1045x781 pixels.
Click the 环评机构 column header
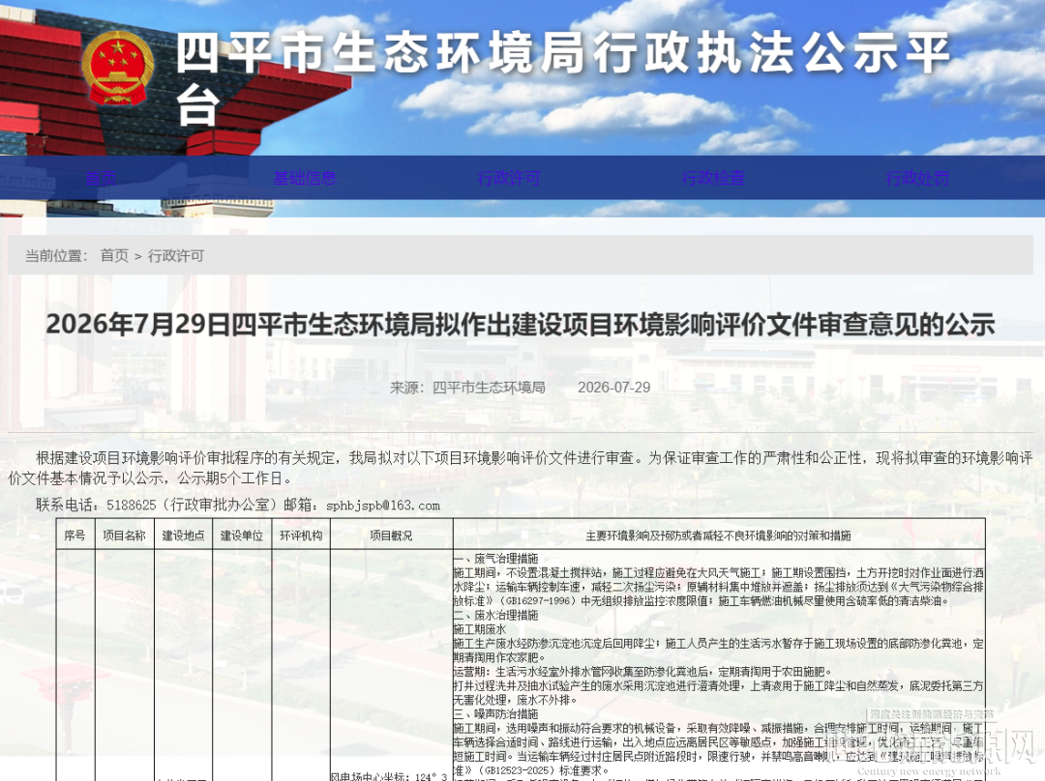pos(301,535)
